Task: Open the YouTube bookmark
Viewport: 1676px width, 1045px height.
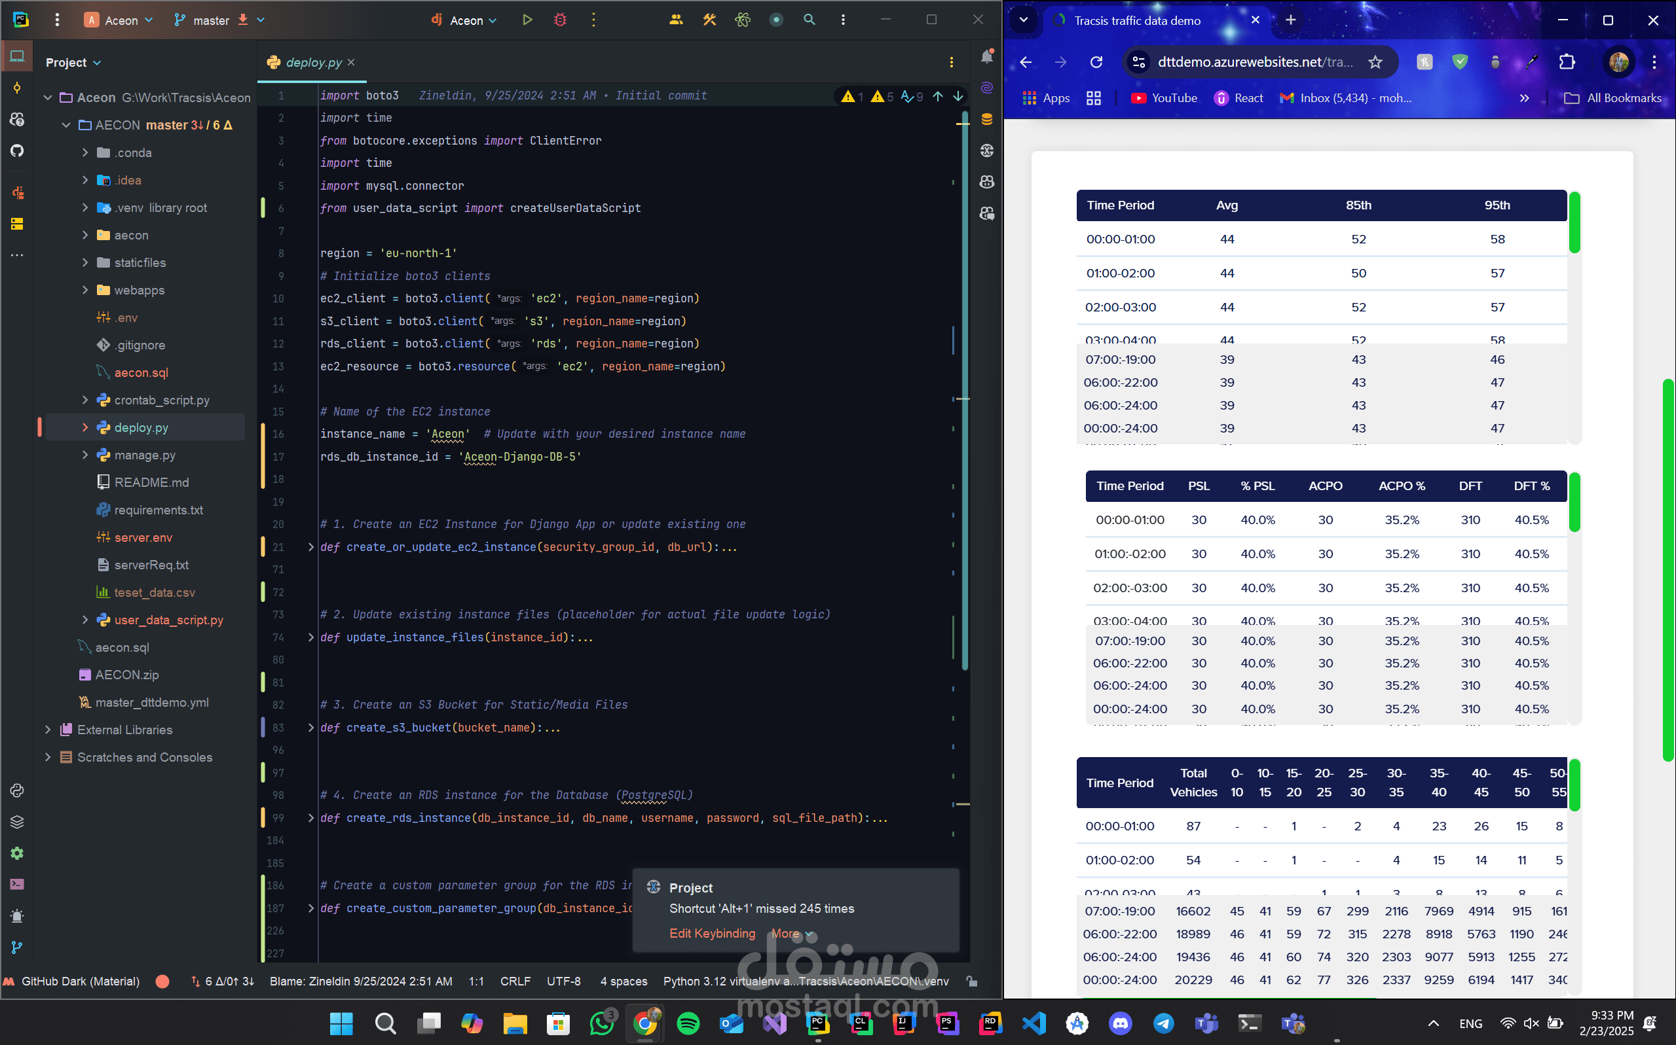Action: pyautogui.click(x=1164, y=98)
